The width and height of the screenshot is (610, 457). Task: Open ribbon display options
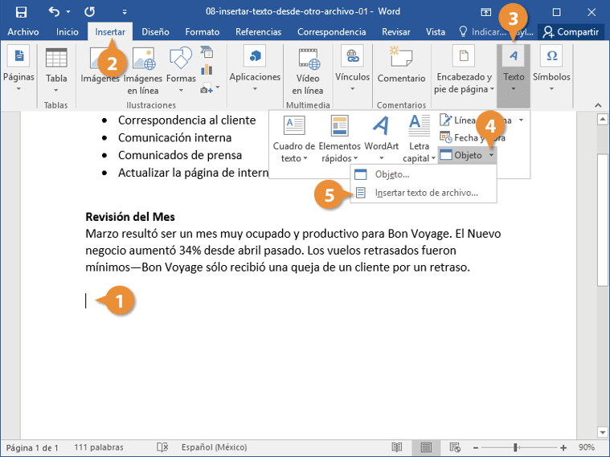(486, 12)
